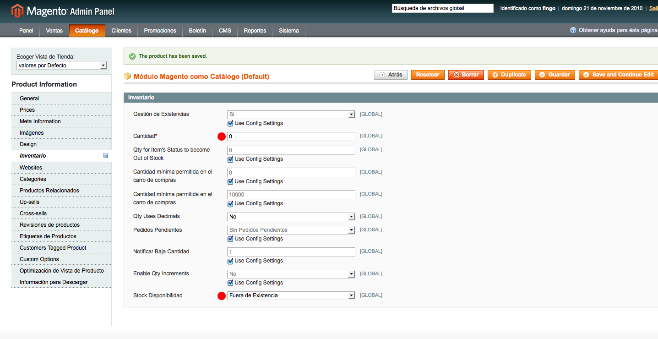Open the Custom Options tab
The height and width of the screenshot is (339, 658).
pyautogui.click(x=61, y=259)
